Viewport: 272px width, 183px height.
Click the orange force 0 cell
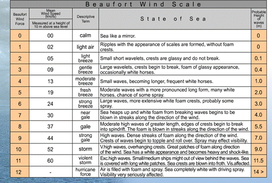point(20,35)
